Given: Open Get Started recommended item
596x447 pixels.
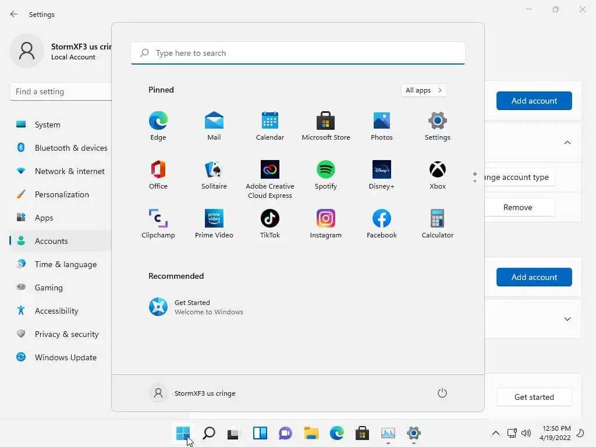Looking at the screenshot, I should 196,307.
